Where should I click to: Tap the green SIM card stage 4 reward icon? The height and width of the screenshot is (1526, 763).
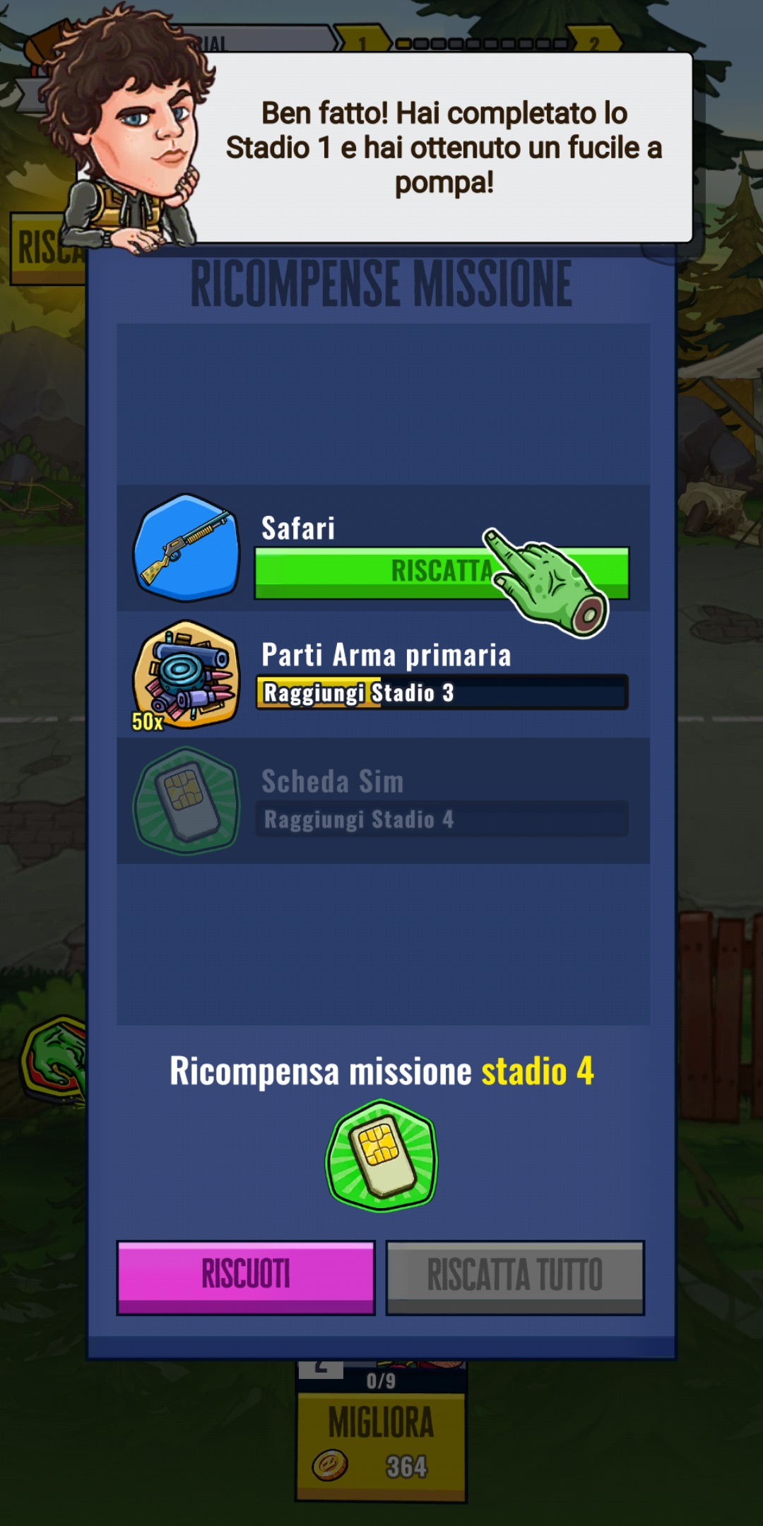(x=381, y=1156)
